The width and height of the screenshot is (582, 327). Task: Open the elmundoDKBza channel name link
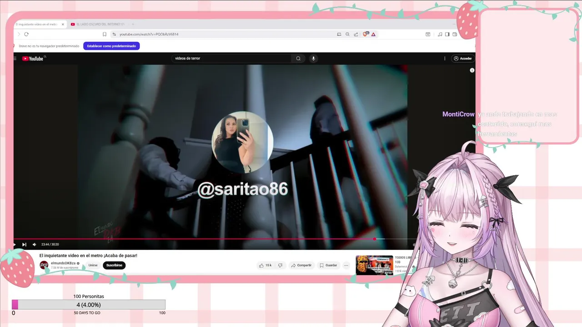[63, 263]
